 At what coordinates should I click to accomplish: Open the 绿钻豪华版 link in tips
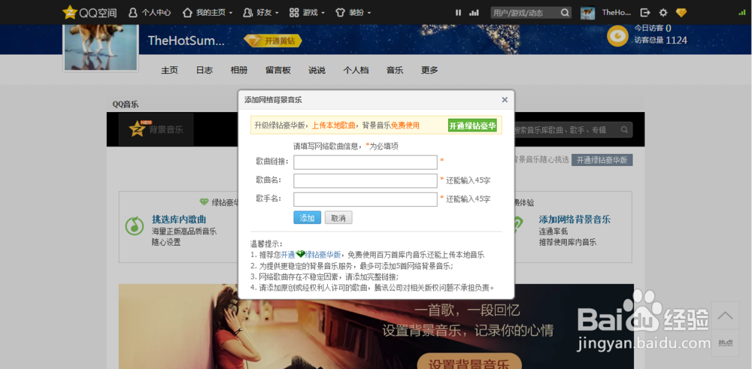point(323,255)
